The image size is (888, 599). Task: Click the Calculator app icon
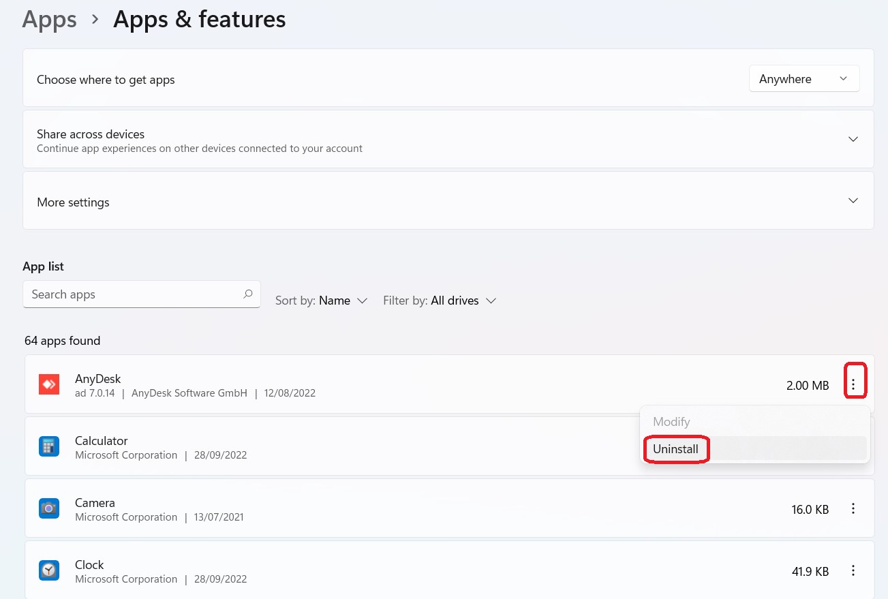pyautogui.click(x=49, y=447)
